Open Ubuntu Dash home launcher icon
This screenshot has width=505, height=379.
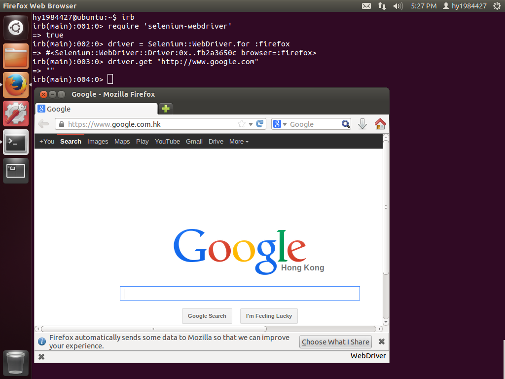tap(15, 28)
